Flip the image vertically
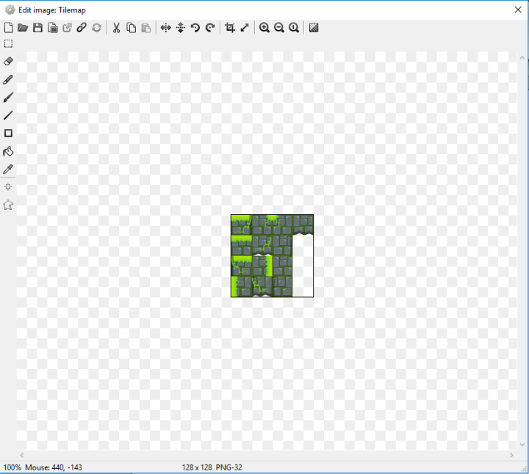 (x=181, y=28)
